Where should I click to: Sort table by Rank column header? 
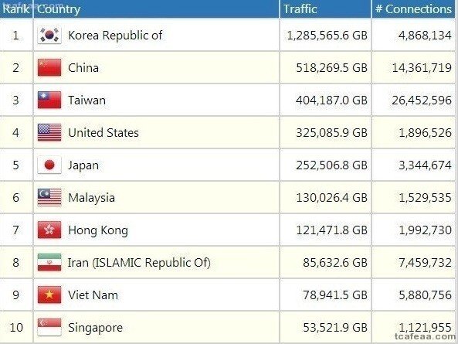pyautogui.click(x=16, y=9)
